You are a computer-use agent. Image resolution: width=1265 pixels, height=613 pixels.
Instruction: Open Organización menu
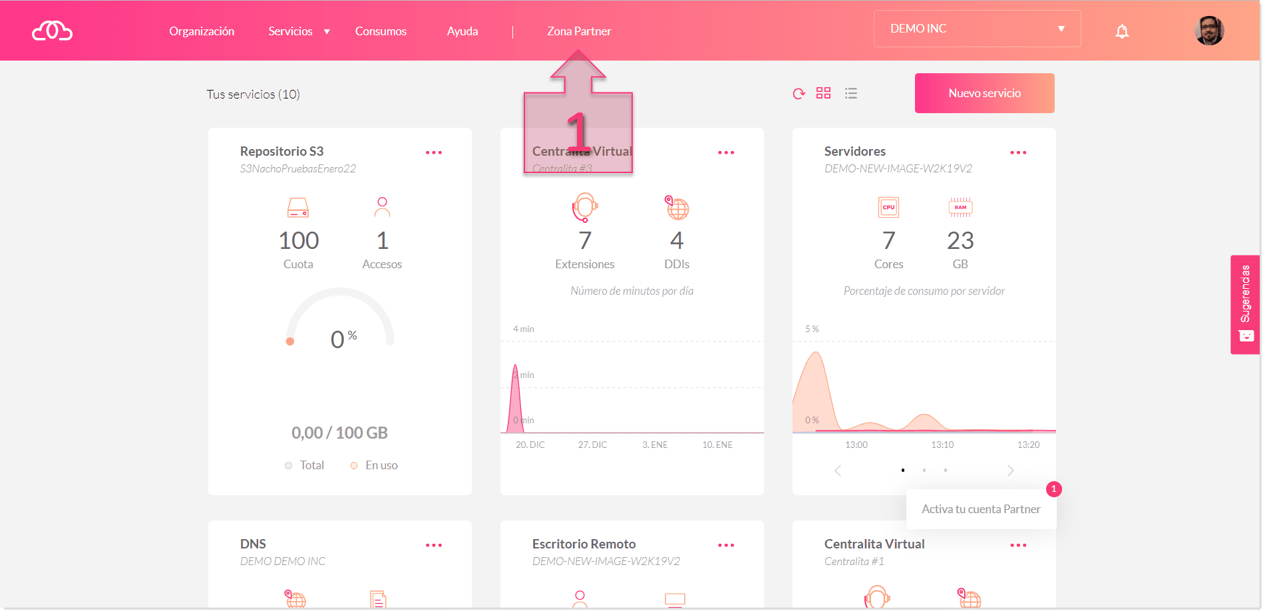point(202,31)
